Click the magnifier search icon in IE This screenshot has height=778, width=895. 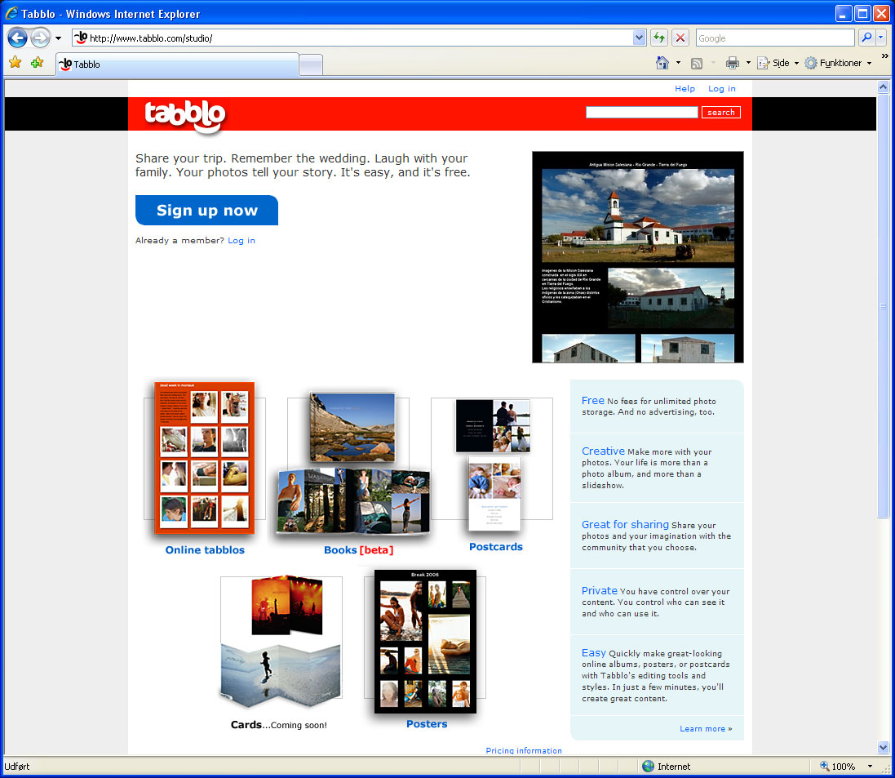(x=866, y=38)
